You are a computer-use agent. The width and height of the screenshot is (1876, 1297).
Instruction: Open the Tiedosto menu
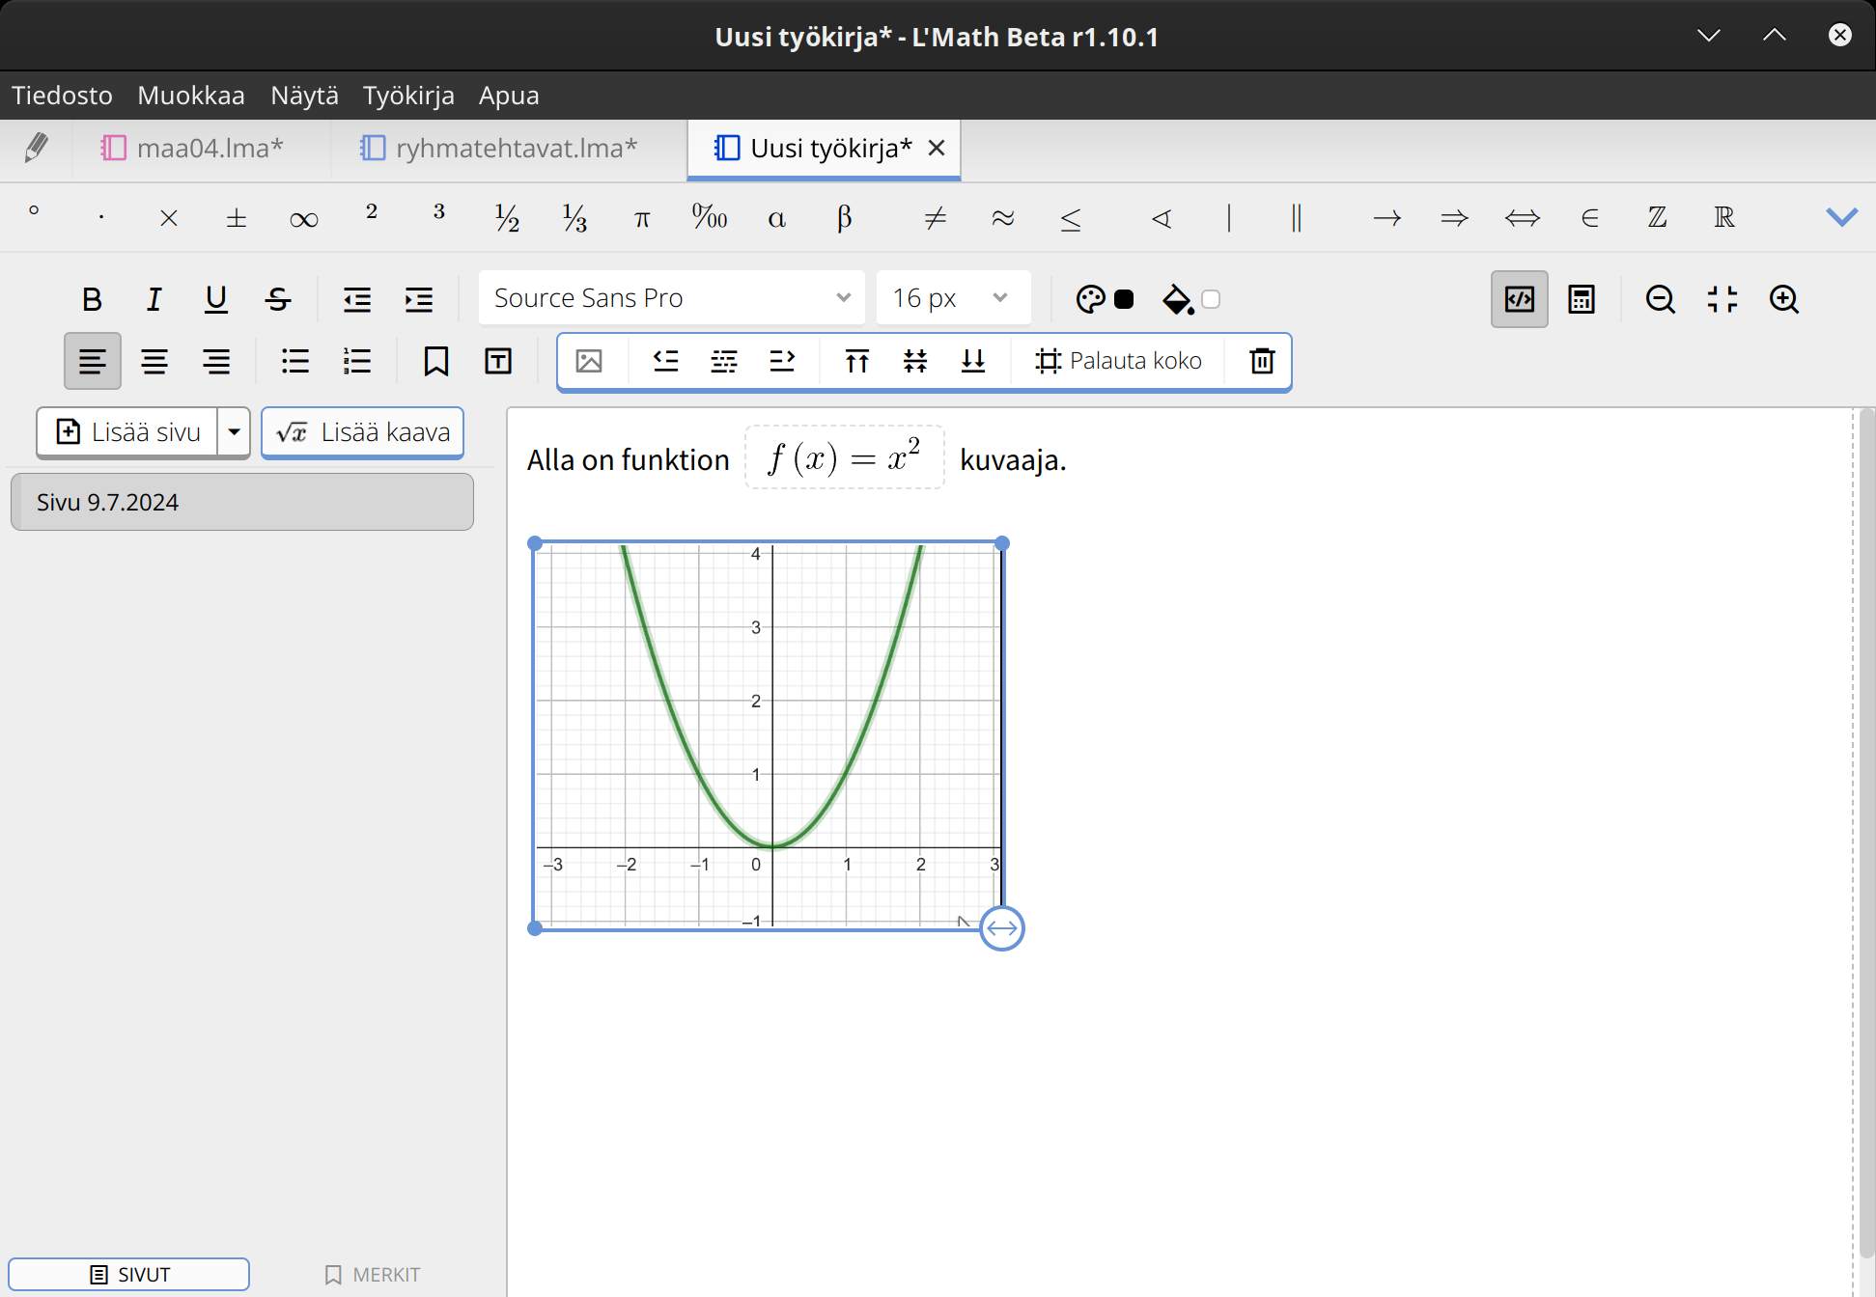pyautogui.click(x=62, y=96)
